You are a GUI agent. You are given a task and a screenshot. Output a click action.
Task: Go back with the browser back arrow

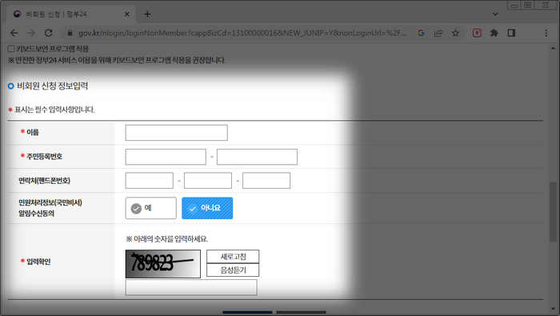click(14, 34)
